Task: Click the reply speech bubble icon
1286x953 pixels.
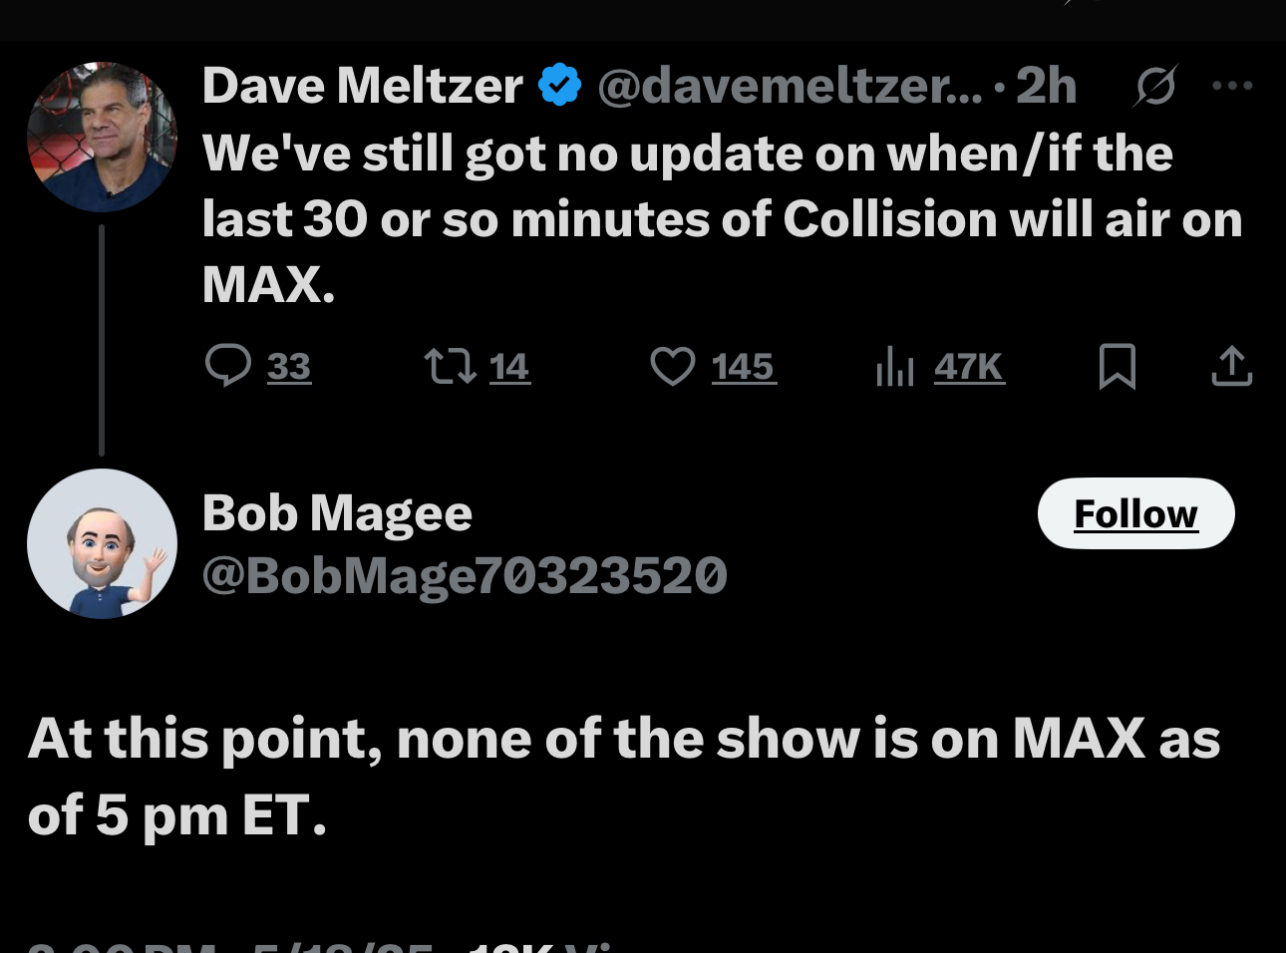Action: 228,366
